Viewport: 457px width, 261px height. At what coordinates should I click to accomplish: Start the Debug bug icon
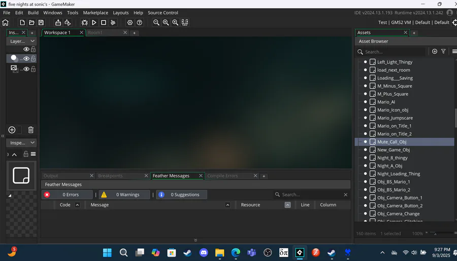point(84,22)
